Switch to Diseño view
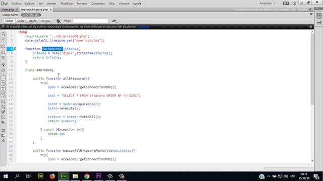 (x=32, y=21)
